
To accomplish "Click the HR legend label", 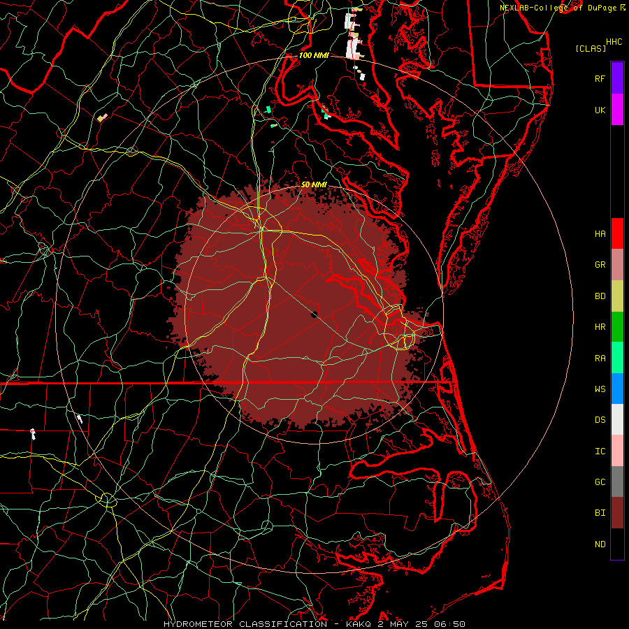I will (x=600, y=326).
